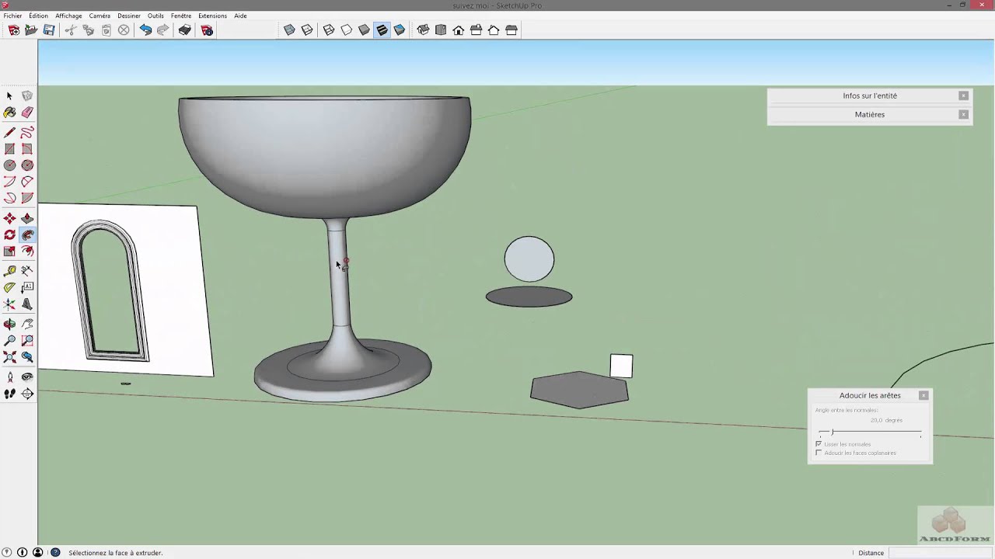
Task: Click the angle slider in Adoucir les arêtes
Action: 869,432
